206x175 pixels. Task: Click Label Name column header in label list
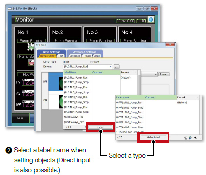click(x=77, y=72)
